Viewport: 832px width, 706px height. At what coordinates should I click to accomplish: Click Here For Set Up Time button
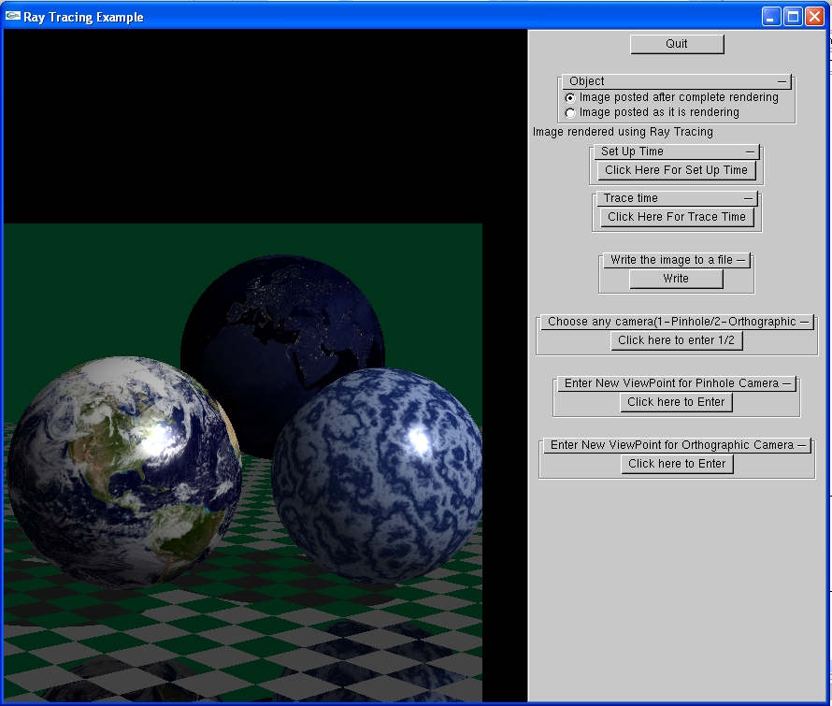677,170
